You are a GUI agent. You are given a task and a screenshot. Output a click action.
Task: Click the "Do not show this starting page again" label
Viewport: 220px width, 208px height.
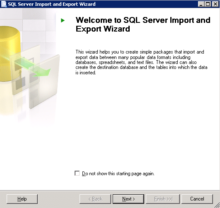click(118, 174)
